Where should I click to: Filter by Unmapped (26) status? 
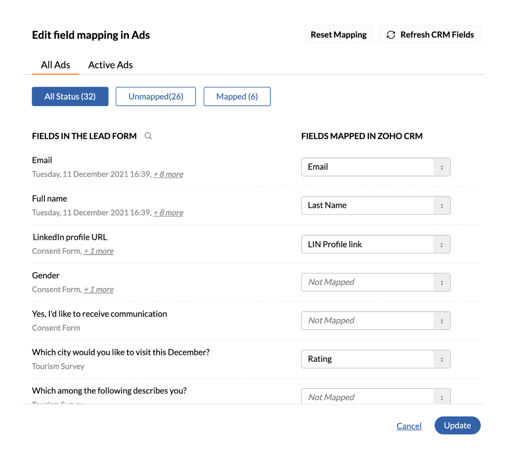pyautogui.click(x=156, y=96)
